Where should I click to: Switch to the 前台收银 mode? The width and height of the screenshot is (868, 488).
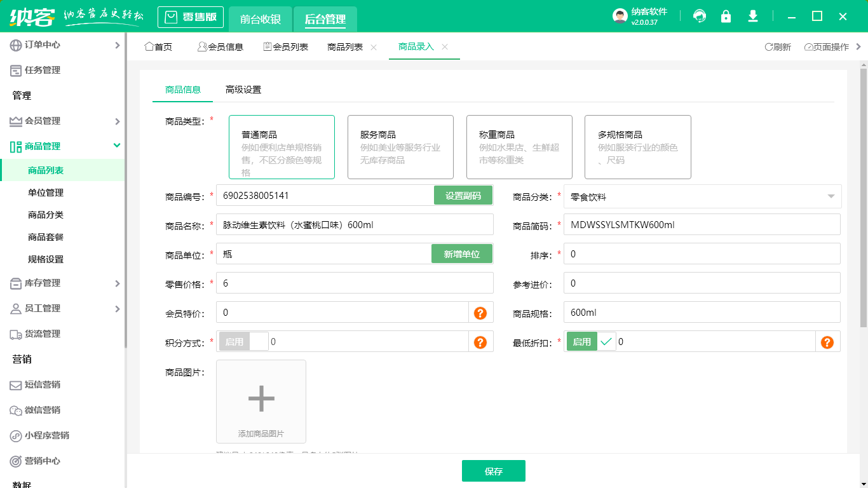click(x=260, y=19)
